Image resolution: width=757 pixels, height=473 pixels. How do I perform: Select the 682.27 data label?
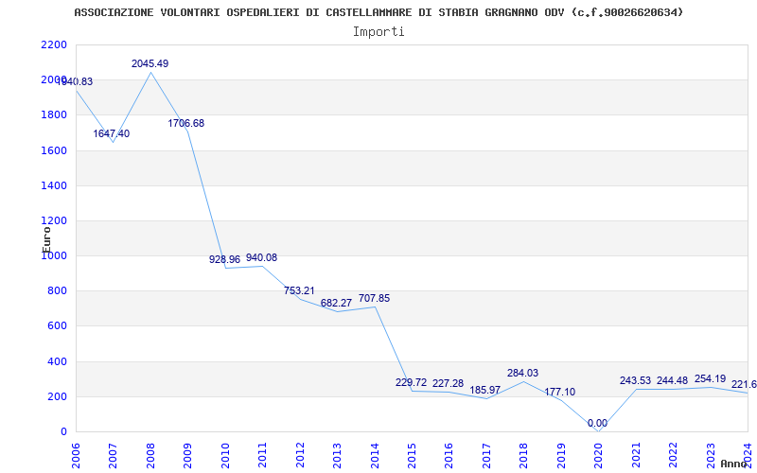337,304
